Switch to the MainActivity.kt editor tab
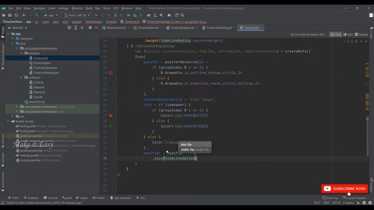 116,27
